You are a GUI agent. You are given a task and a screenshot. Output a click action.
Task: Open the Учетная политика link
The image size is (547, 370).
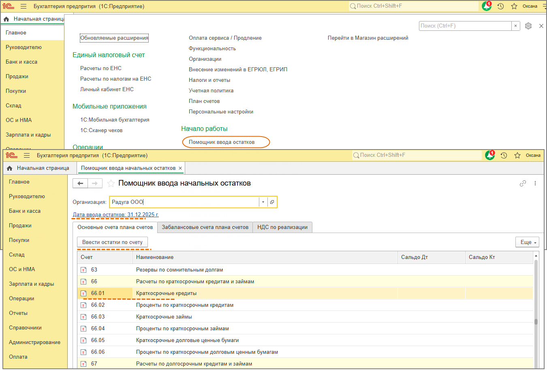pos(211,91)
